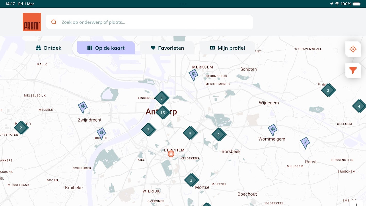The height and width of the screenshot is (206, 366).
Task: Tap the OVERSNES label
Action: pos(156,201)
